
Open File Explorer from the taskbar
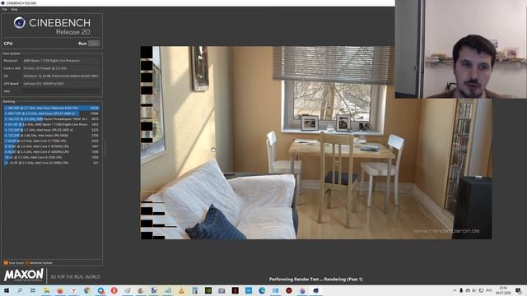coord(46,290)
